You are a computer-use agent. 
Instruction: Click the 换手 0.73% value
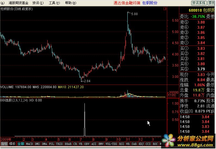pyautogui.click(x=200, y=101)
